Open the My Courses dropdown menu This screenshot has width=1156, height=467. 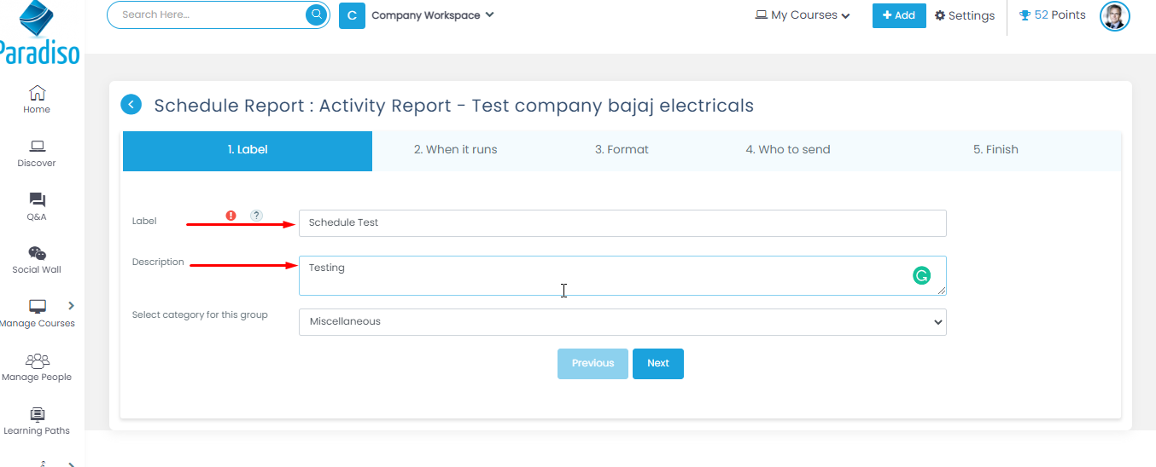tap(803, 15)
